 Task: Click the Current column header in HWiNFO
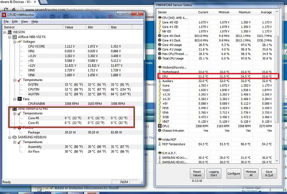(x=199, y=12)
